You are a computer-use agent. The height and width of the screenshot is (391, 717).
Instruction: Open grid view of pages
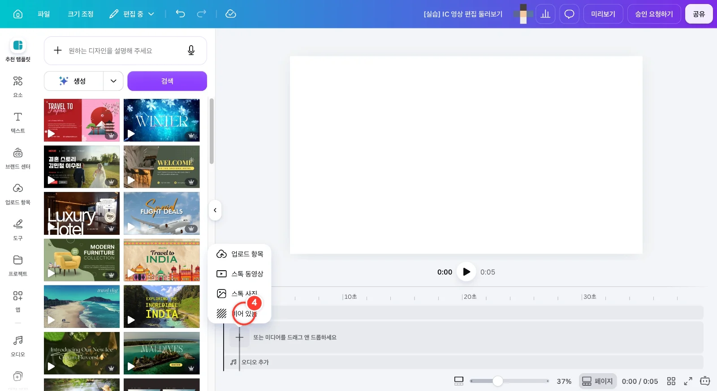pyautogui.click(x=671, y=381)
